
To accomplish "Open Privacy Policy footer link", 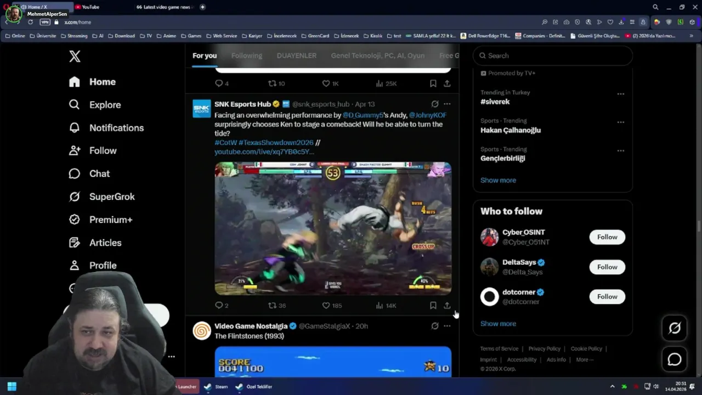I will click(x=545, y=348).
